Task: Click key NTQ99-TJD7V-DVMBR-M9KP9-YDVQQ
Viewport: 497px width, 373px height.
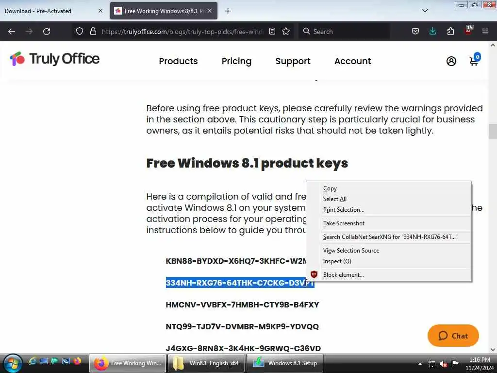Action: click(x=242, y=327)
